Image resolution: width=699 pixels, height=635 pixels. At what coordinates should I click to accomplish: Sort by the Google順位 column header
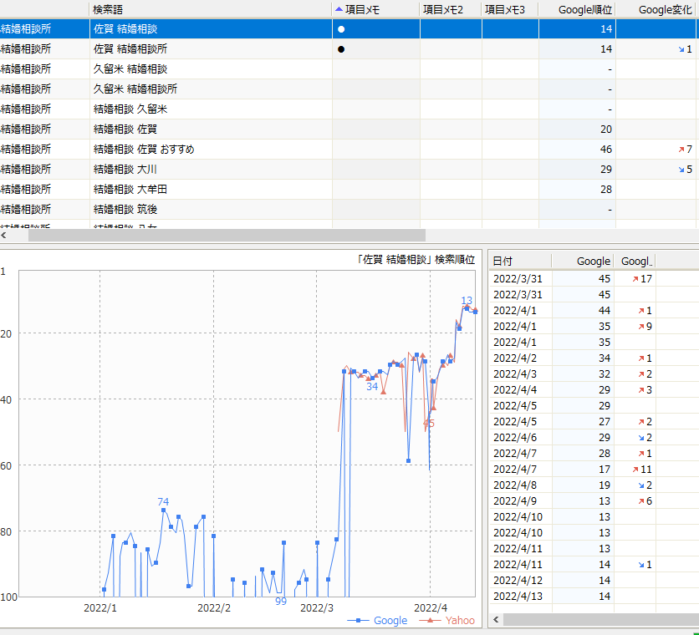click(577, 9)
